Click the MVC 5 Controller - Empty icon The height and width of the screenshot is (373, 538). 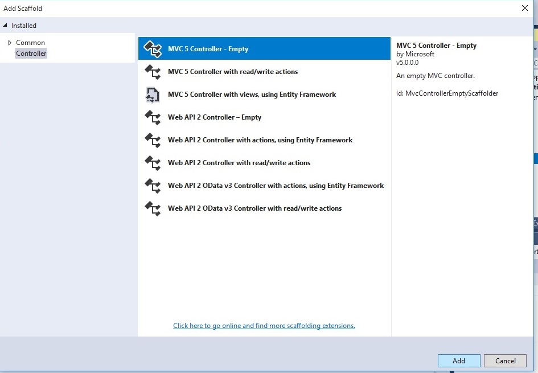click(153, 49)
